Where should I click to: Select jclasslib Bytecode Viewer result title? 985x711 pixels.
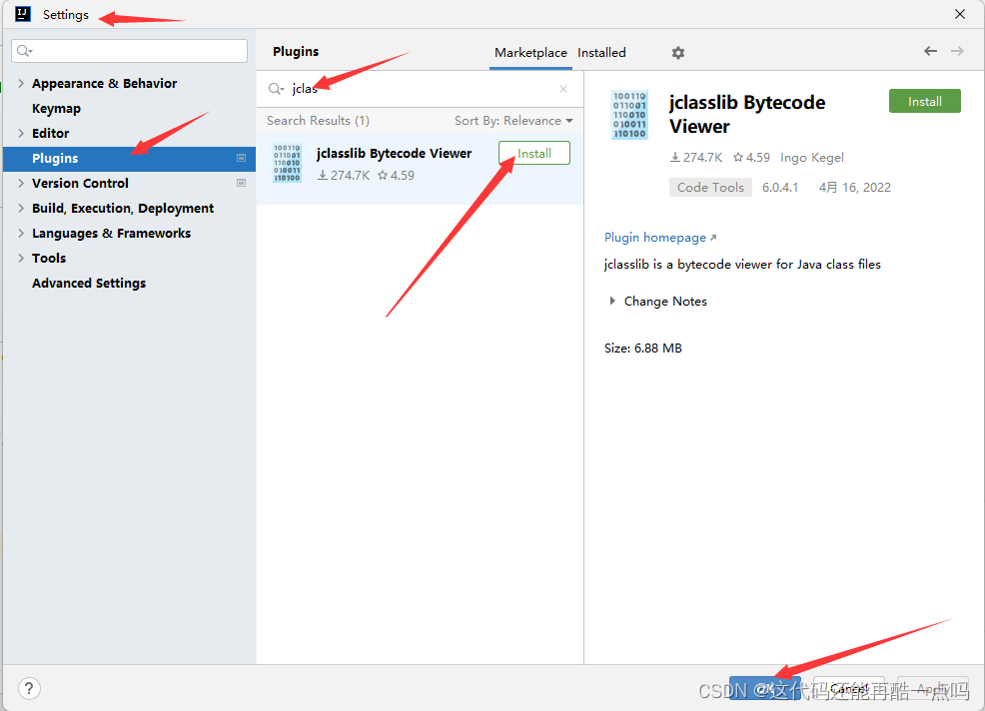[x=394, y=153]
